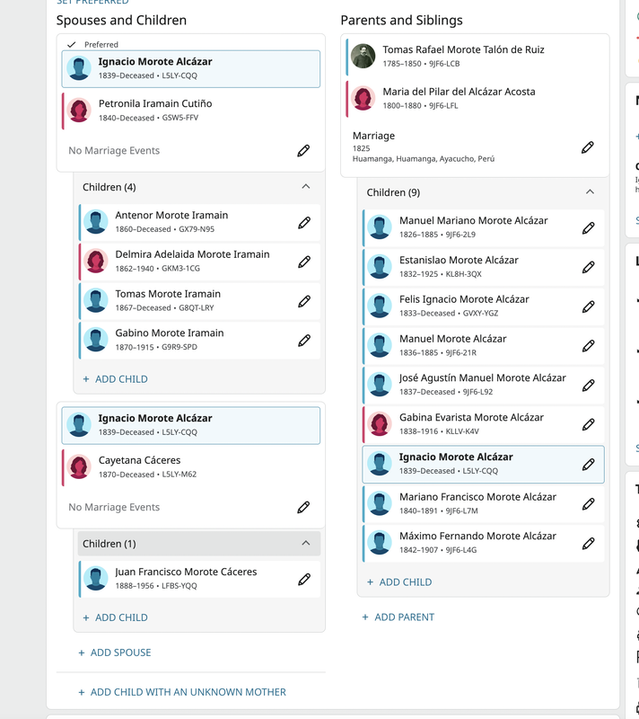Edit Gabina Evarista Morote Alcázar relationship
The width and height of the screenshot is (639, 719).
click(588, 424)
